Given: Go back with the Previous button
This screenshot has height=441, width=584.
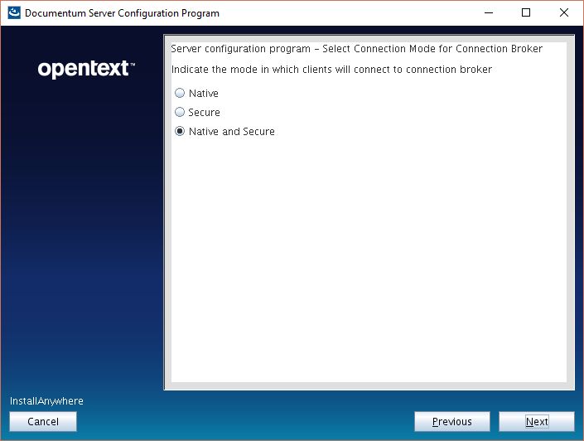Looking at the screenshot, I should 452,422.
